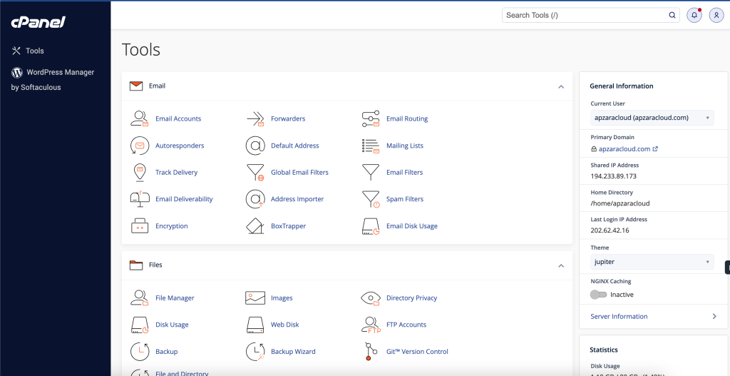
Task: Click the Search Tools input field
Action: (x=585, y=15)
